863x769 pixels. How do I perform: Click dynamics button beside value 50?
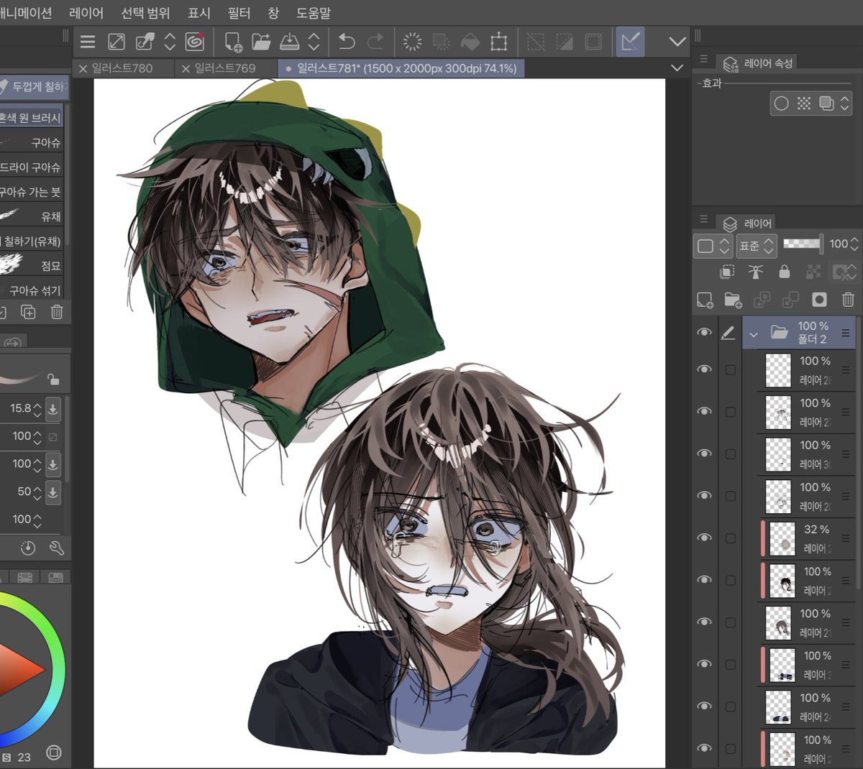pyautogui.click(x=52, y=492)
